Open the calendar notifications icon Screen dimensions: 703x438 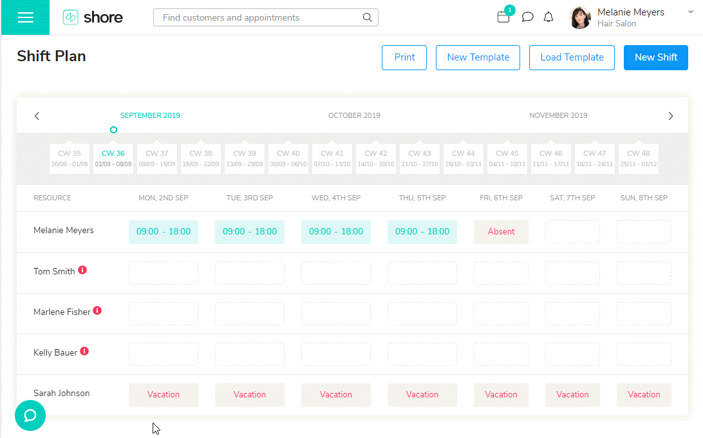click(503, 17)
